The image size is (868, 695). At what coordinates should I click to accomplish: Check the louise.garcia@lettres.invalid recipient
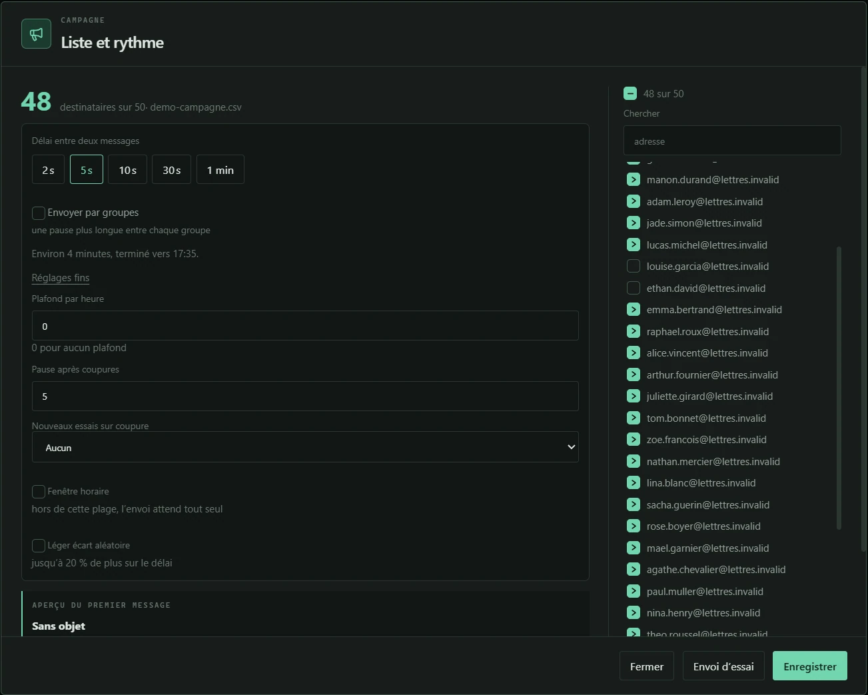point(634,267)
